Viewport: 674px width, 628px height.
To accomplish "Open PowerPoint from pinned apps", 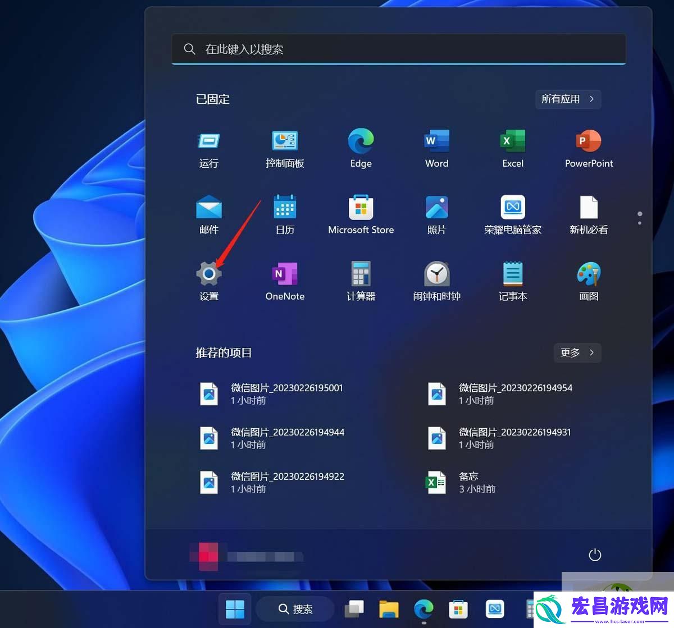I will pos(589,149).
